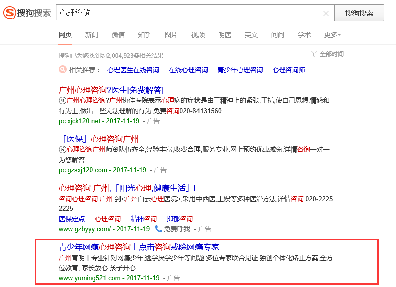
Task: Click the 广告 label after www.yuming521.com
Action: (174, 278)
